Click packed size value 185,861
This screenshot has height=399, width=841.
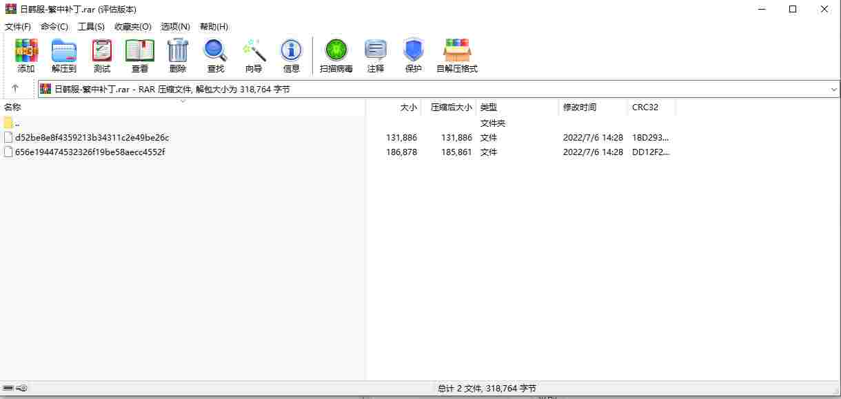pos(456,152)
